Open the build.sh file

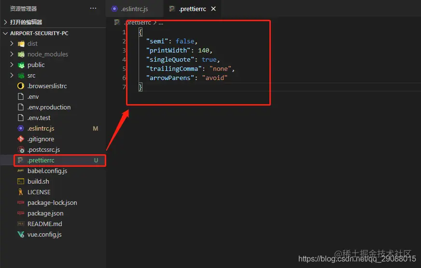[x=38, y=181]
